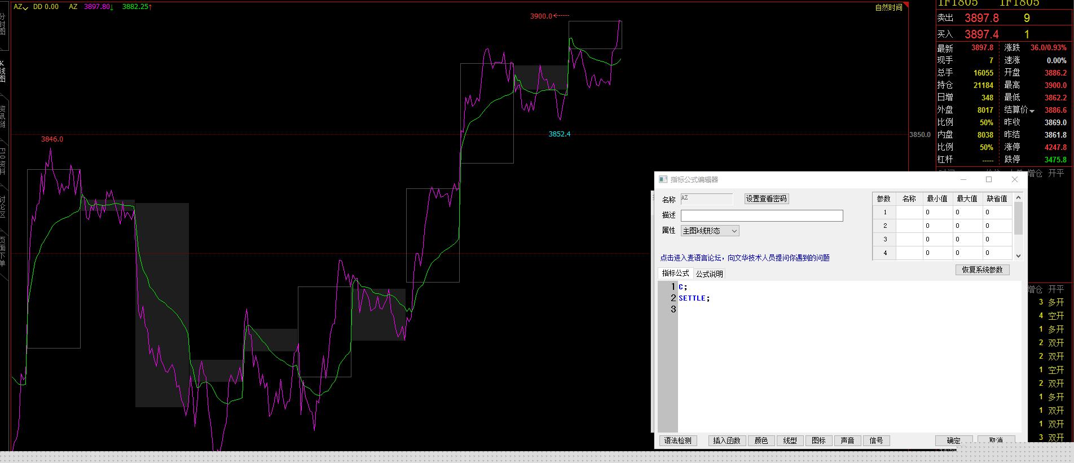Expand the AZ indicator dropdown on chart
1074x463 pixels.
click(21, 7)
